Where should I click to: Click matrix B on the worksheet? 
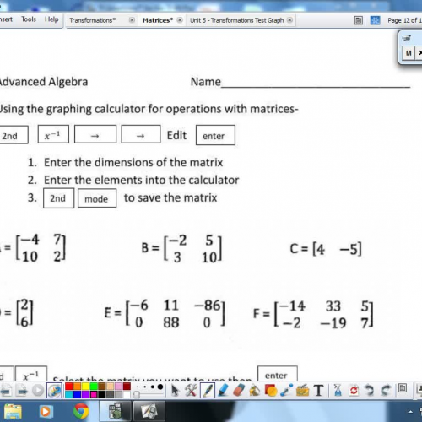(181, 249)
